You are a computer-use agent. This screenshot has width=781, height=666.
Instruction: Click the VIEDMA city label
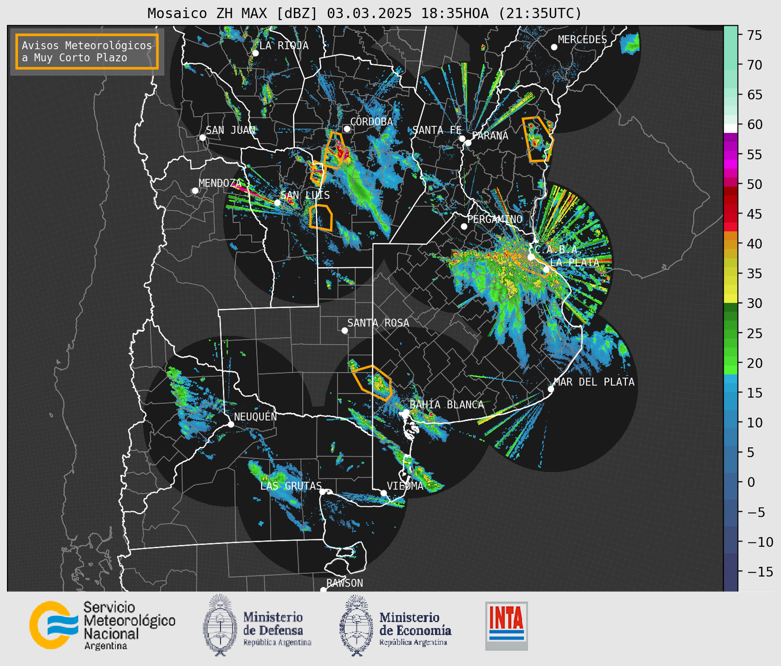point(405,486)
